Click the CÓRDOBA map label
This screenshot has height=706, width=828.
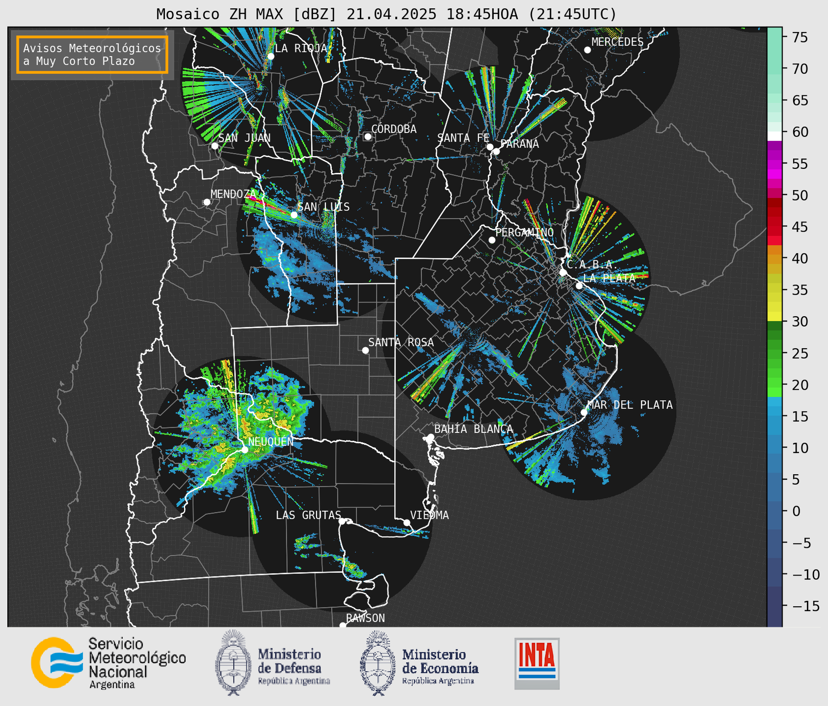394,129
